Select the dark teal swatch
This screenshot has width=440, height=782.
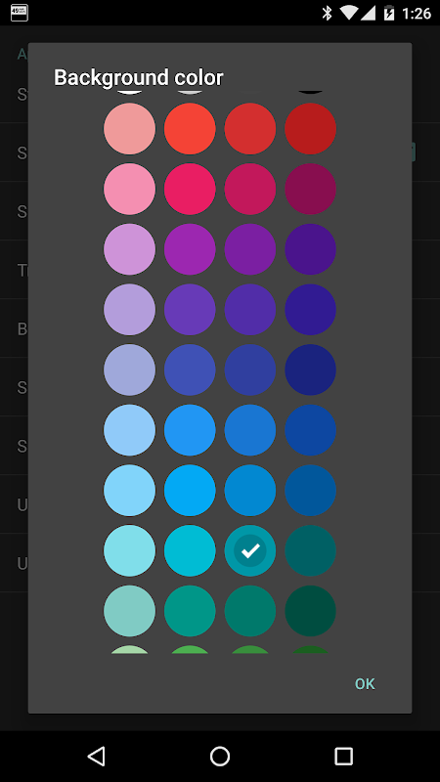(x=250, y=612)
